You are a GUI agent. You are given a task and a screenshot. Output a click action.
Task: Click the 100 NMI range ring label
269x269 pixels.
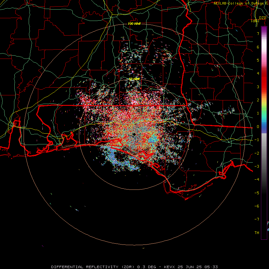(x=134, y=24)
